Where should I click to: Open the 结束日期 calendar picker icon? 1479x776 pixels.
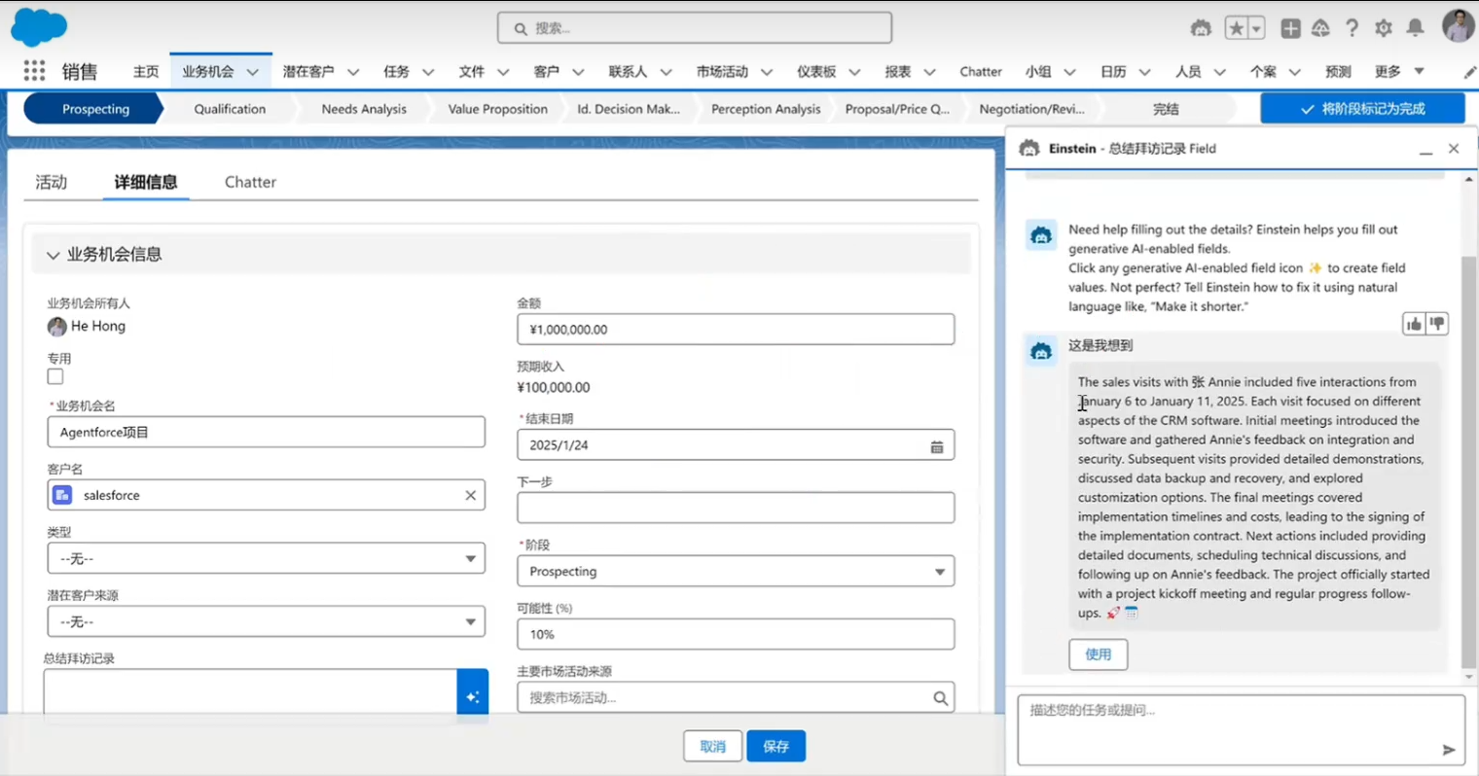pos(937,446)
